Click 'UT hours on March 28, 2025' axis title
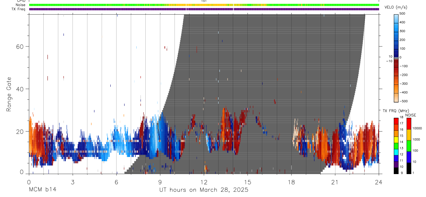Viewport: 426px width, 197px height. (204, 190)
